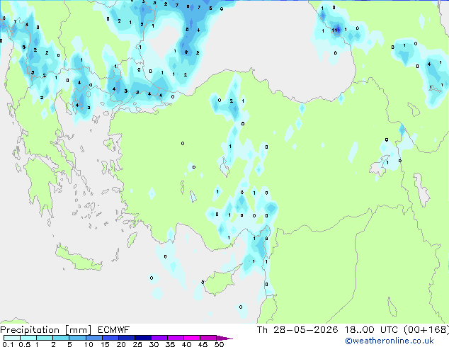Click the 20–25 mm dark blue swatch

pos(127,338)
